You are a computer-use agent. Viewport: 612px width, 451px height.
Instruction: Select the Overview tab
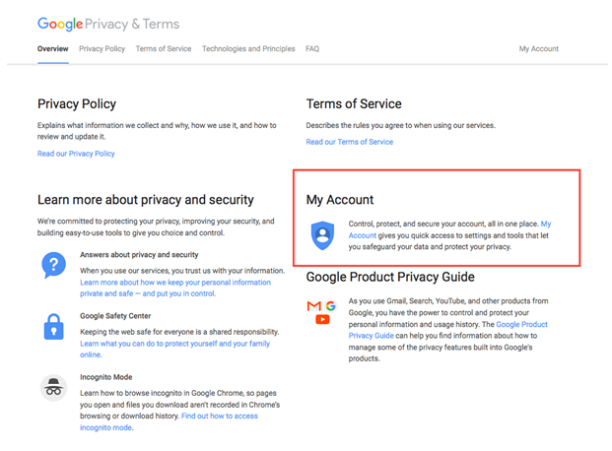[x=52, y=49]
